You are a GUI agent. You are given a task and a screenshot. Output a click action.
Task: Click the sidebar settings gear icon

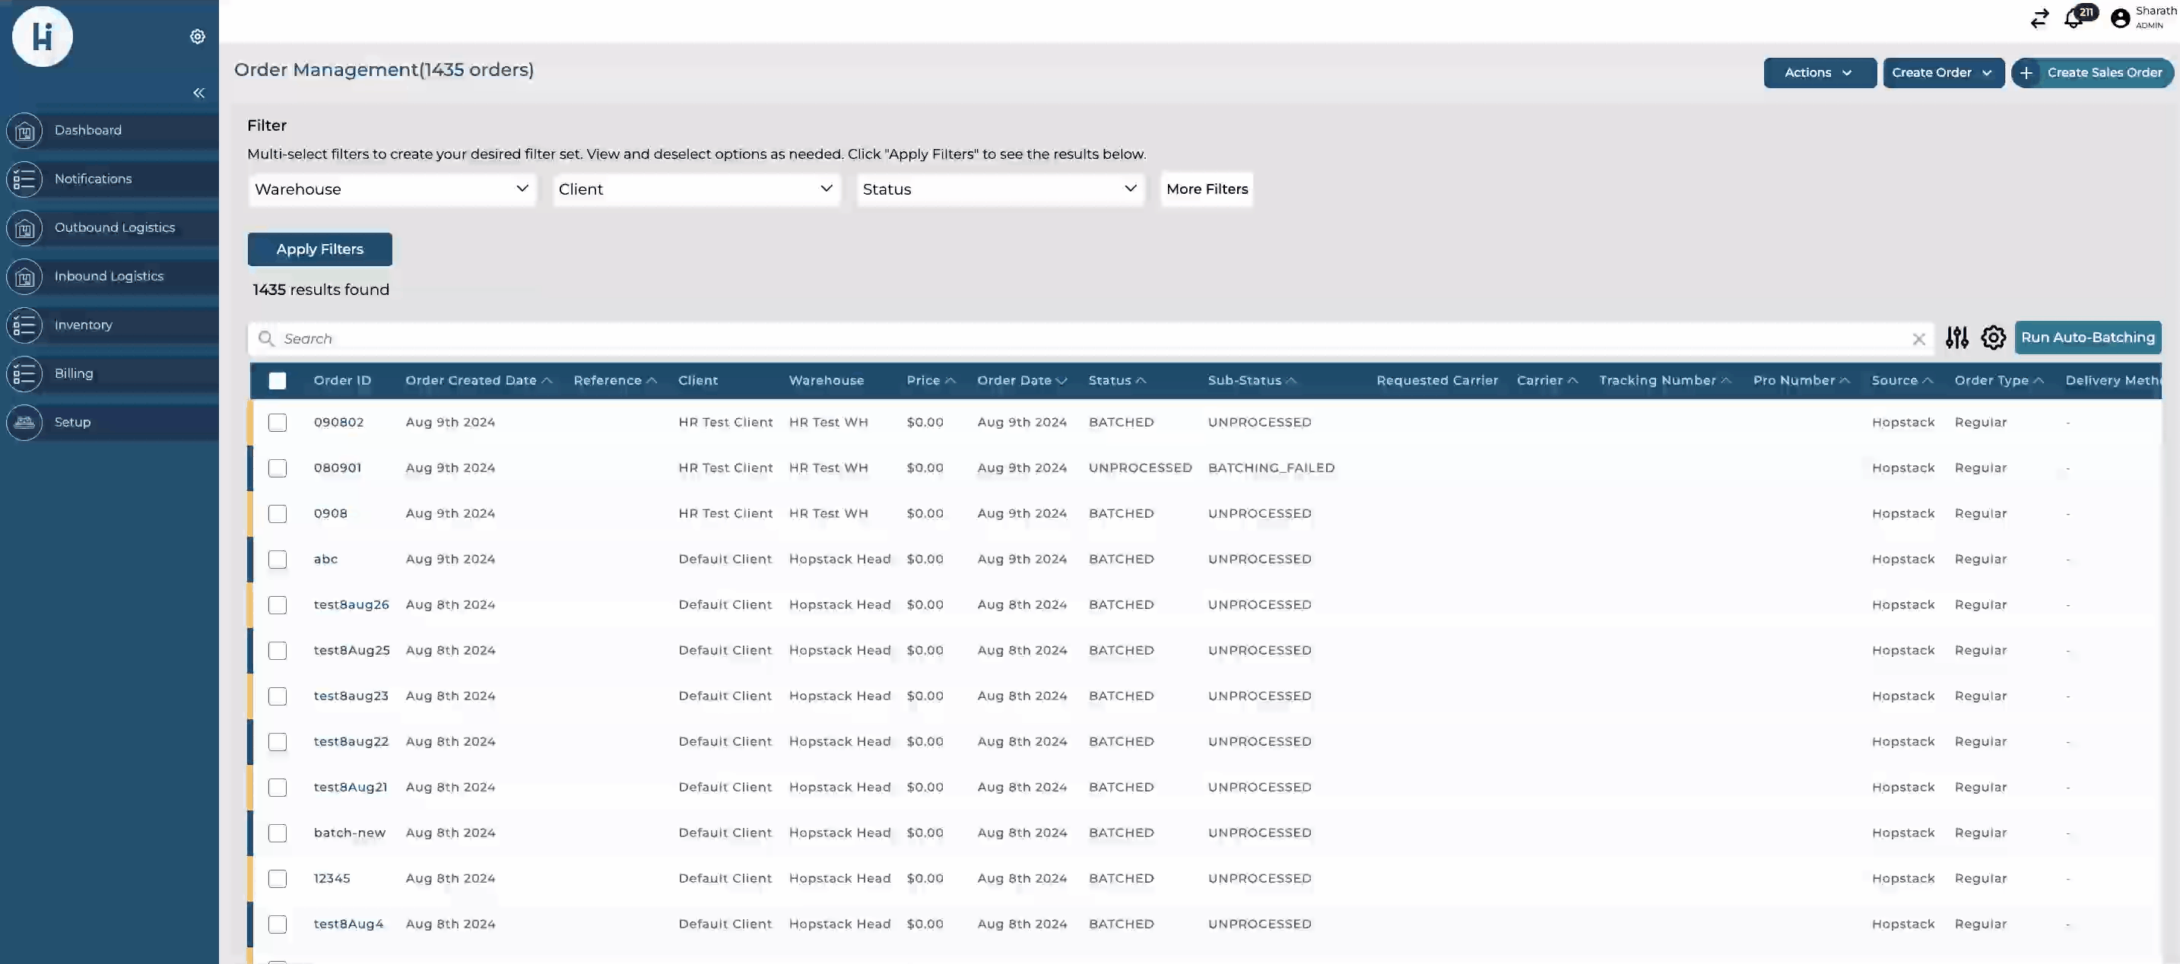[x=197, y=36]
